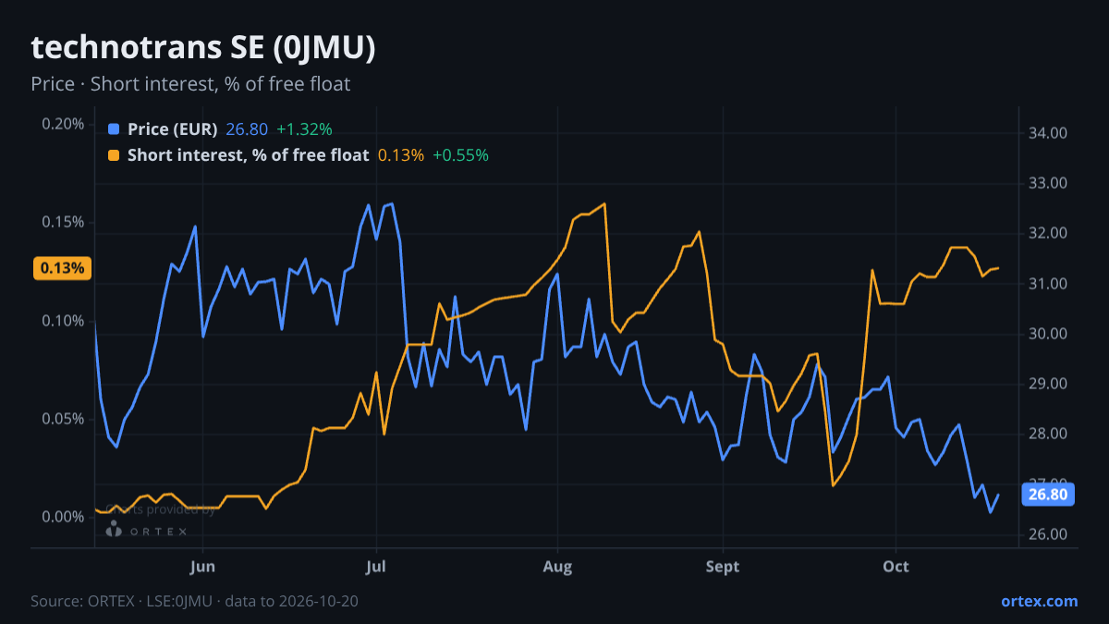
Task: Click the 0.00% left axis label
Action: pos(63,517)
